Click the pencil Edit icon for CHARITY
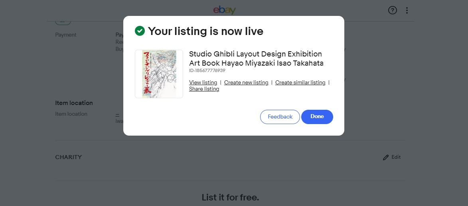 tap(386, 157)
